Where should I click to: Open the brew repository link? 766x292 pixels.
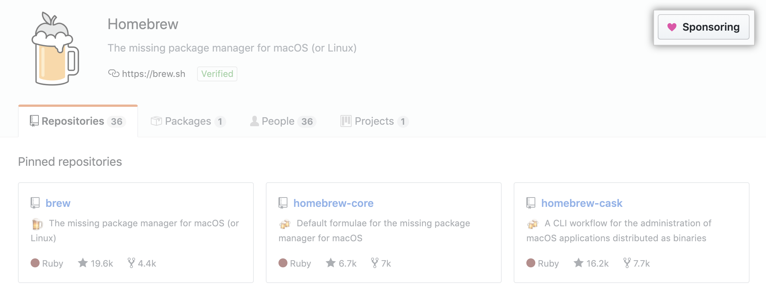58,203
